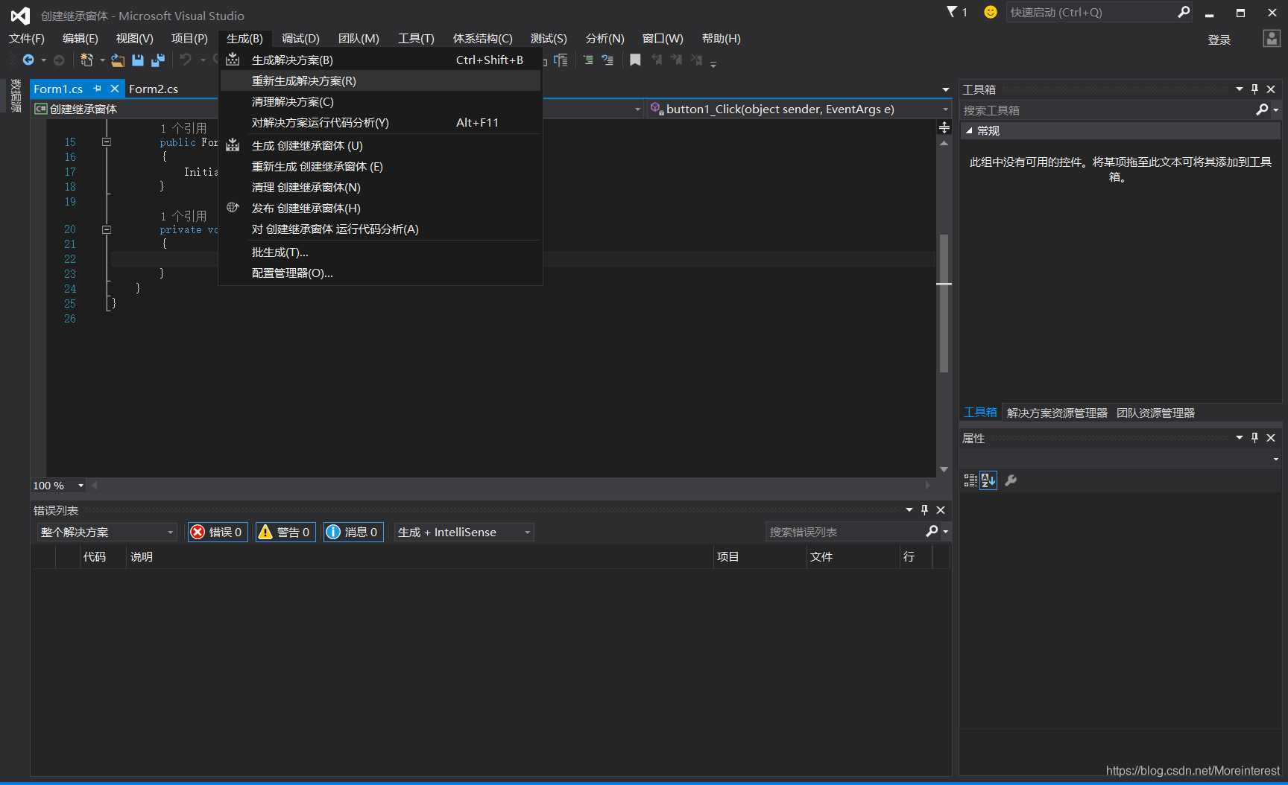Click the open file folder icon

point(118,60)
